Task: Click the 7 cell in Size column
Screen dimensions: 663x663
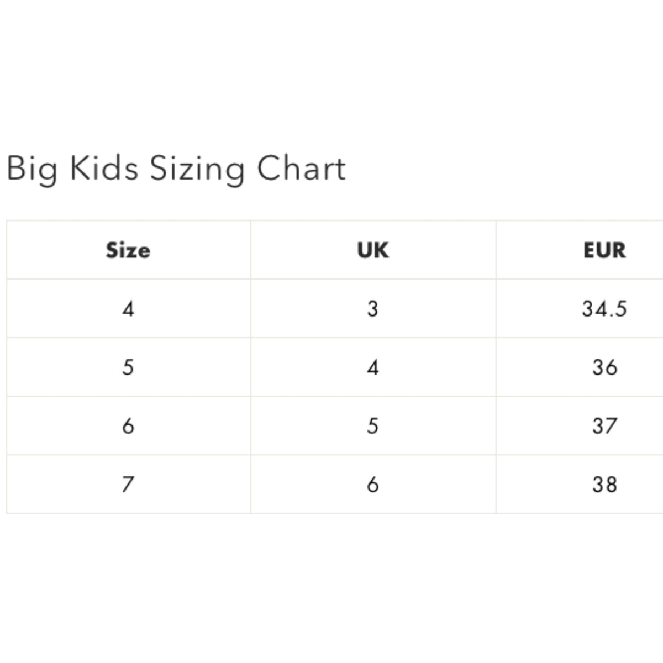Action: (x=128, y=485)
